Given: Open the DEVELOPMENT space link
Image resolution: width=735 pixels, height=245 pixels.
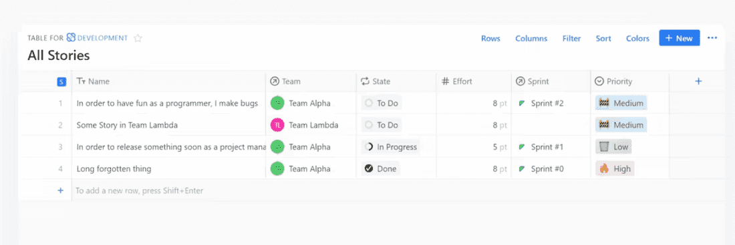Looking at the screenshot, I should click(103, 38).
